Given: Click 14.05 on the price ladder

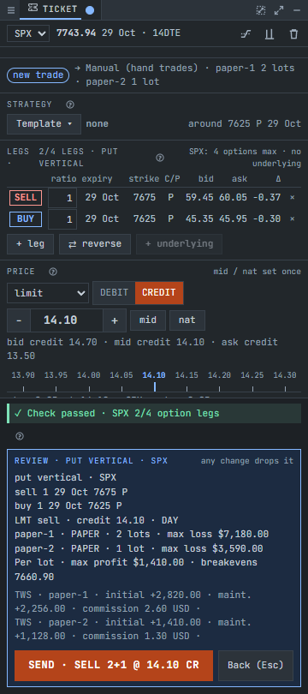Looking at the screenshot, I should tap(121, 375).
